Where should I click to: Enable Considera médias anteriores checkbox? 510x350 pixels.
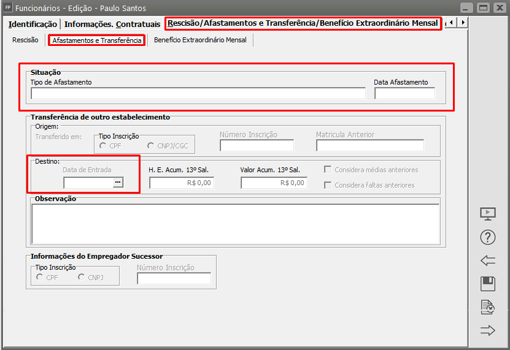pos(328,170)
